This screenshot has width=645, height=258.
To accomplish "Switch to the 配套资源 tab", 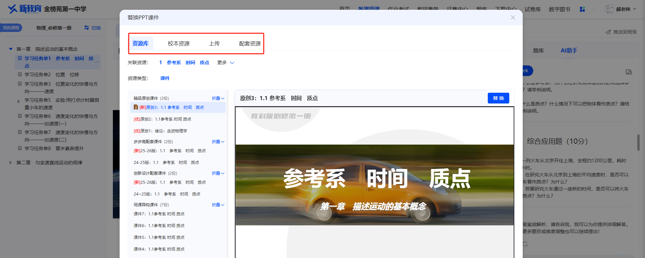I will tap(250, 44).
